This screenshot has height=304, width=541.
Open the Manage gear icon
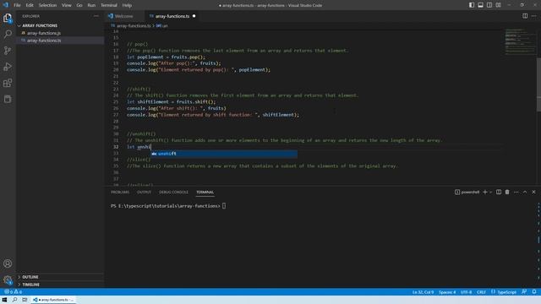coord(8,280)
